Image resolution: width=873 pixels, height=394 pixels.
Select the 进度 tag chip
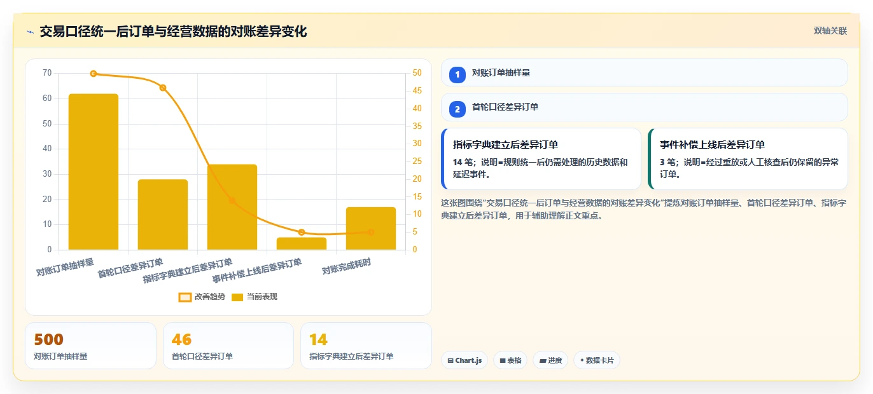[550, 360]
